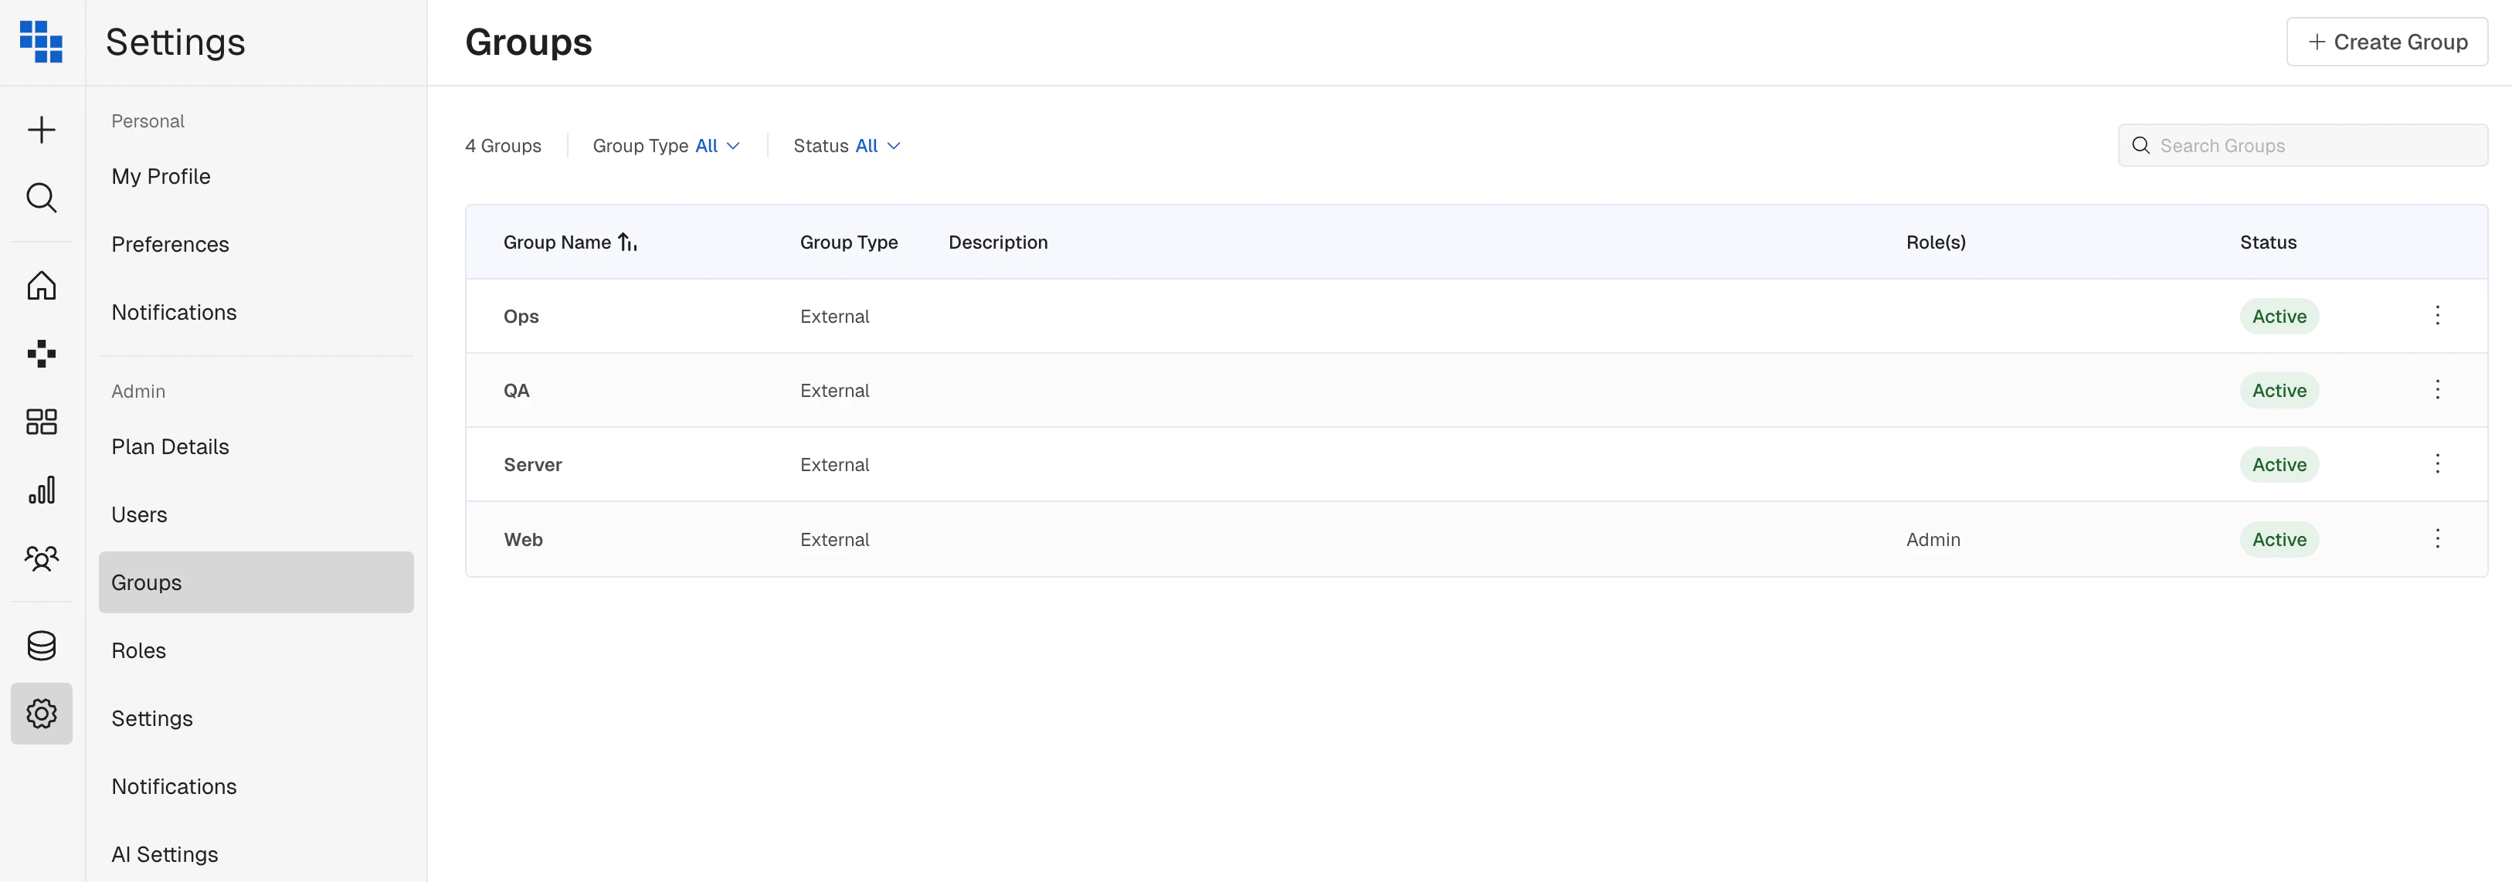Open three-dot menu for Web group

(x=2437, y=539)
